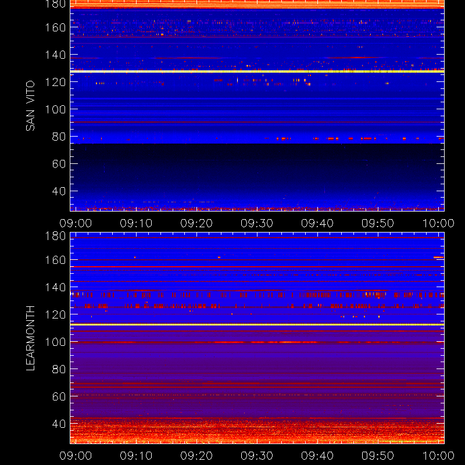Pick the 160 frequency label on Learmonth plot

click(x=55, y=260)
